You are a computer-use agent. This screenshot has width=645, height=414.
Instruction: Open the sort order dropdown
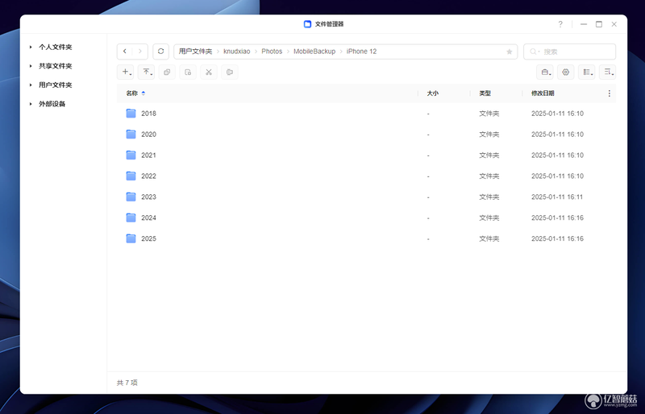(x=608, y=72)
